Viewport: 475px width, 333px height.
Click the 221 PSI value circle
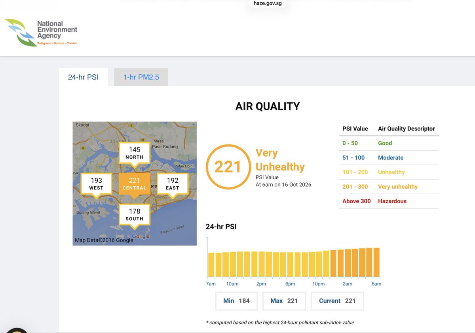[x=228, y=167]
